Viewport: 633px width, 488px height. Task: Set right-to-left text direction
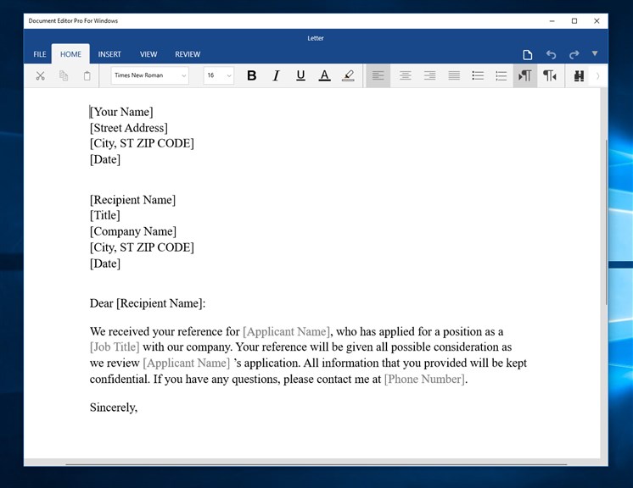[x=550, y=75]
